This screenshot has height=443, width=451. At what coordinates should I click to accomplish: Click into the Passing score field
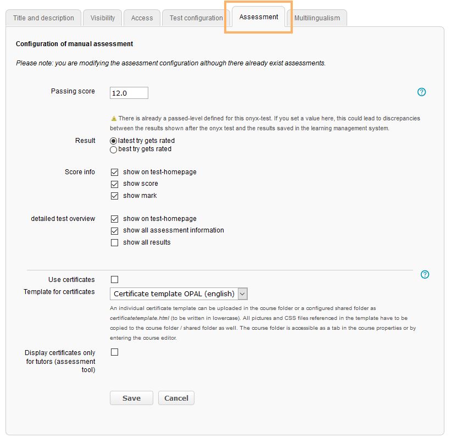coord(129,93)
